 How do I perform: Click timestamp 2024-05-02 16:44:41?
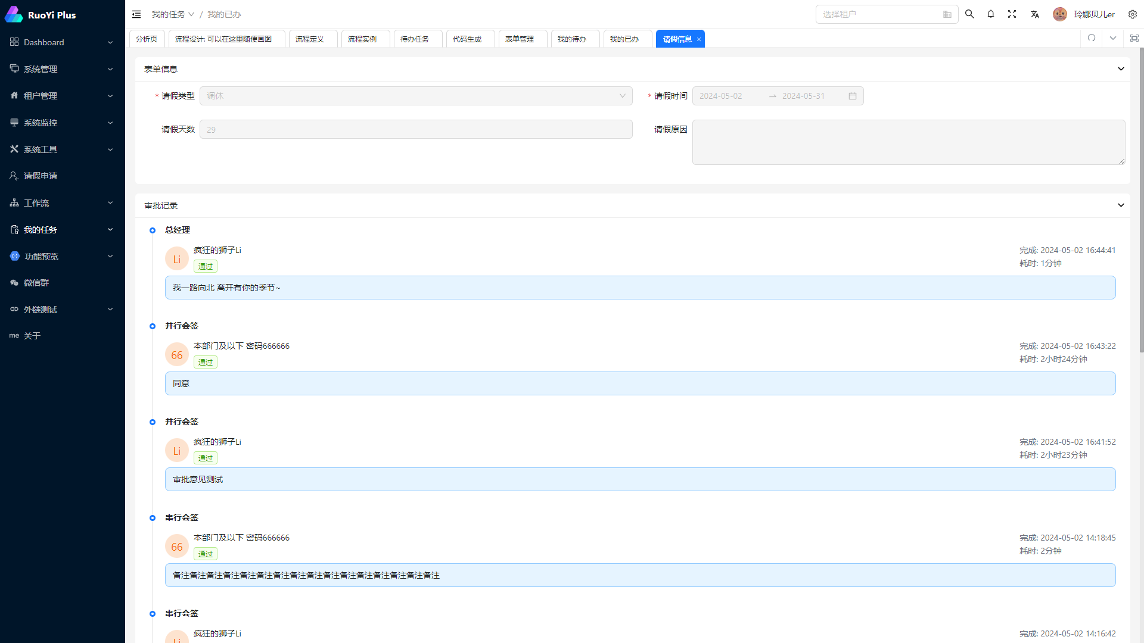click(1078, 250)
